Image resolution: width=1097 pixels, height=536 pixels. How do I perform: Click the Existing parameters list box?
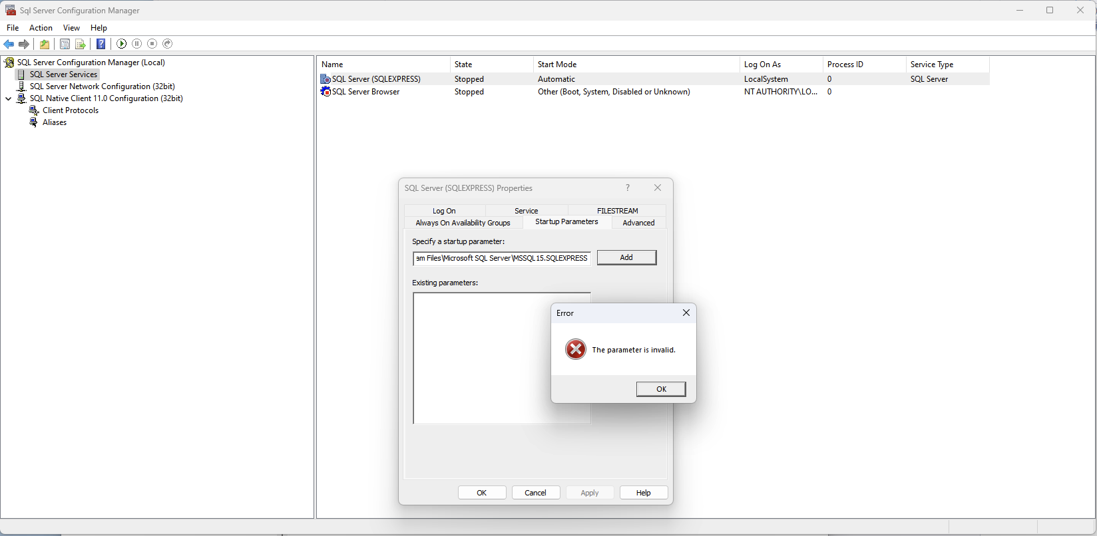[502, 358]
